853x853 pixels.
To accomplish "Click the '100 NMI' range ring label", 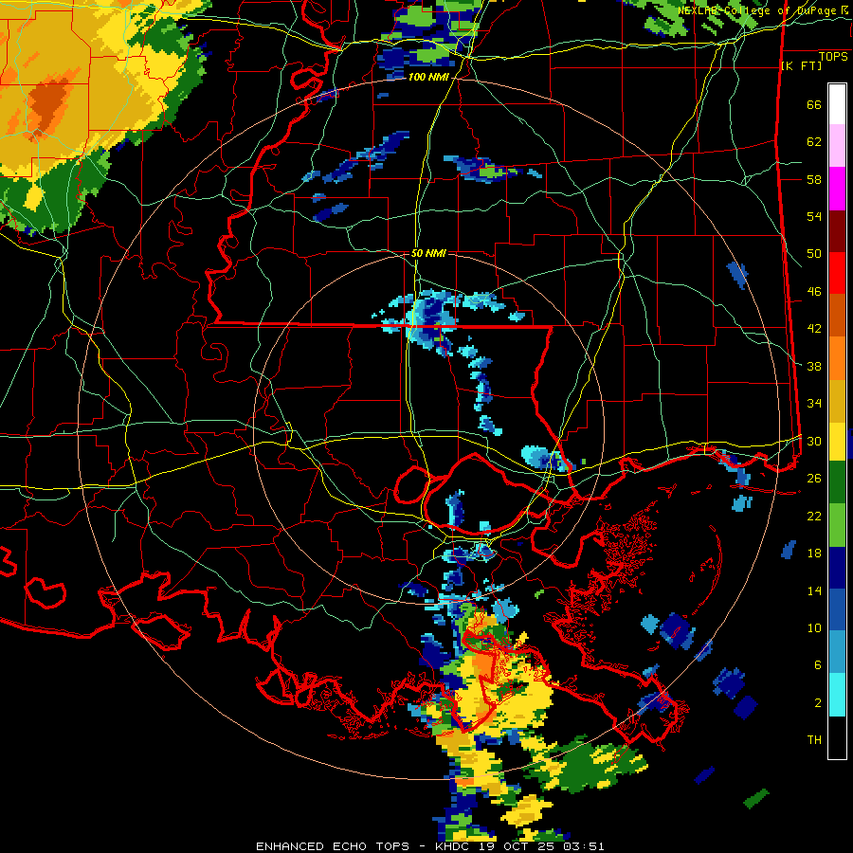I will (428, 78).
